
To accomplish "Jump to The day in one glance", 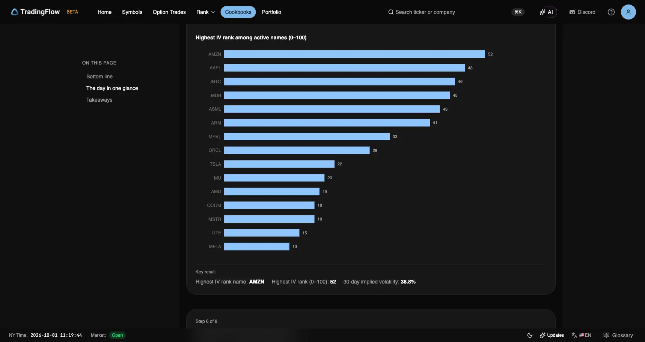I will pyautogui.click(x=112, y=88).
